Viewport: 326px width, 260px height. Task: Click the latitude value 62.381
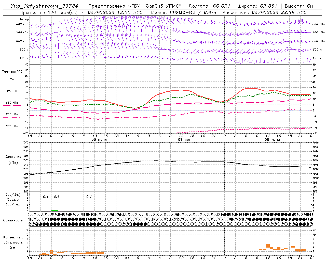coord(269,6)
